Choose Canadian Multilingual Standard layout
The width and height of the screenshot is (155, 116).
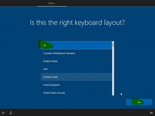pyautogui.click(x=76, y=53)
